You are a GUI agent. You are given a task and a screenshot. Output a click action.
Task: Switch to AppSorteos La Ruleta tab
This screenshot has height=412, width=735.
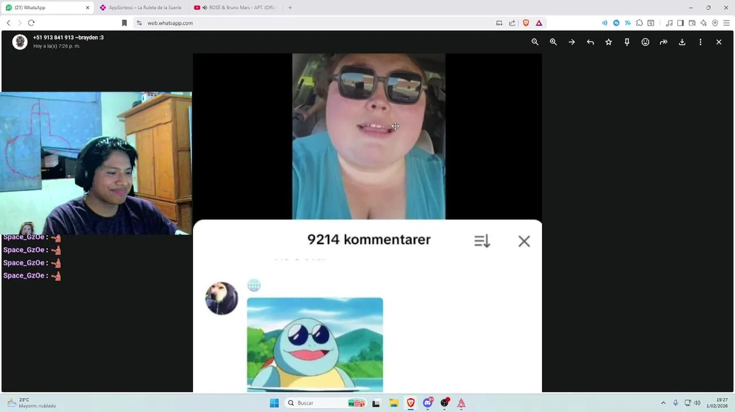click(x=140, y=7)
